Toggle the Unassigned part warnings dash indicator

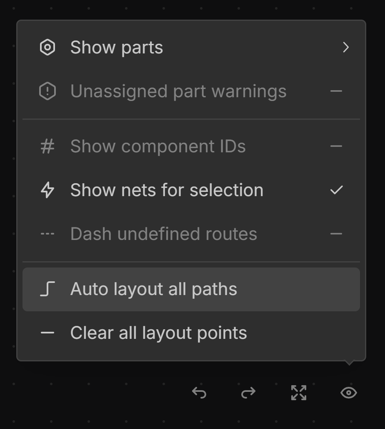click(336, 91)
